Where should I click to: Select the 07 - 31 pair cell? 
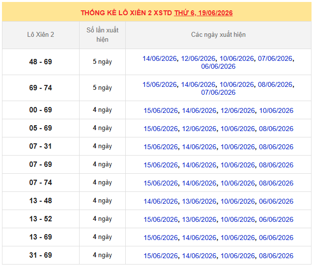point(40,146)
